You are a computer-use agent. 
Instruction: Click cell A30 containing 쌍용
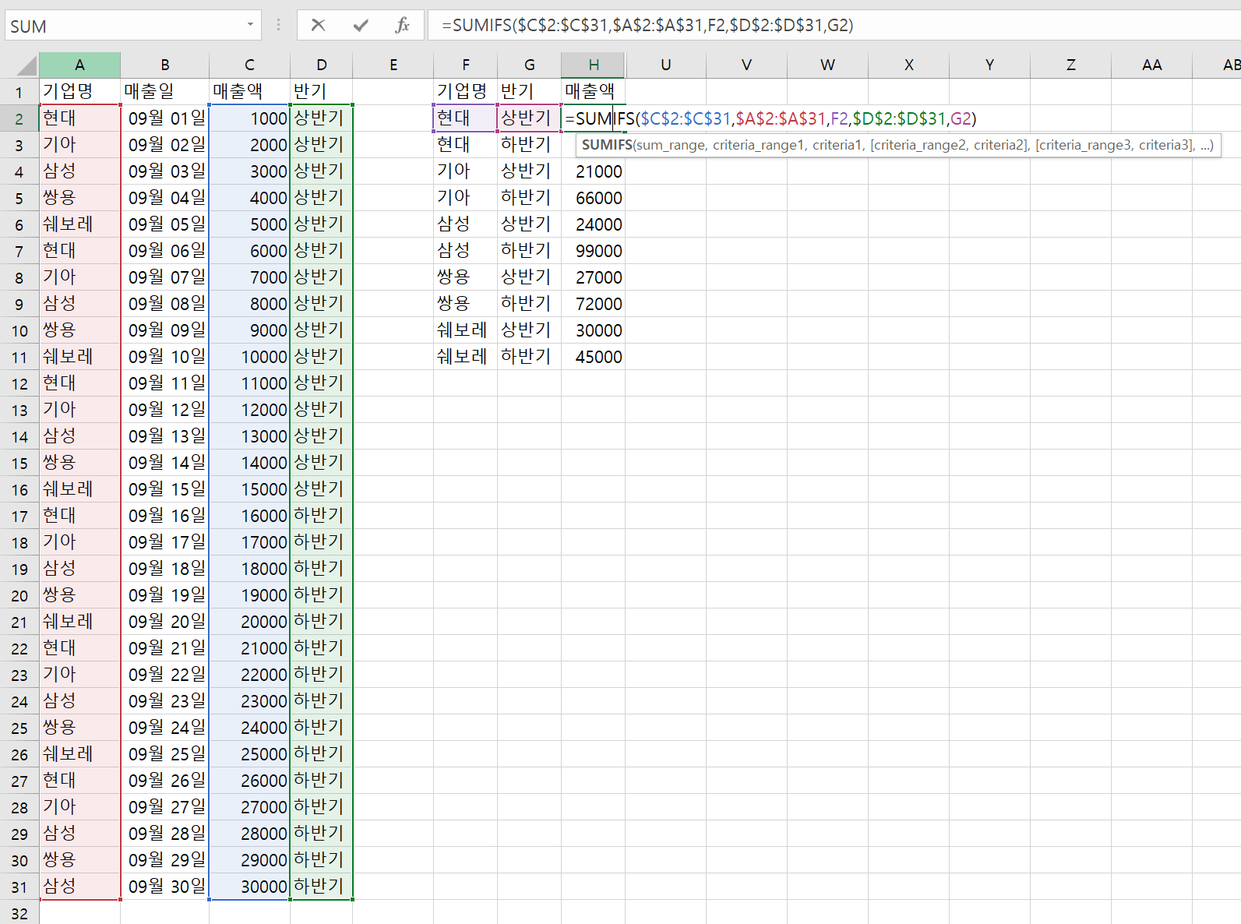click(x=79, y=860)
